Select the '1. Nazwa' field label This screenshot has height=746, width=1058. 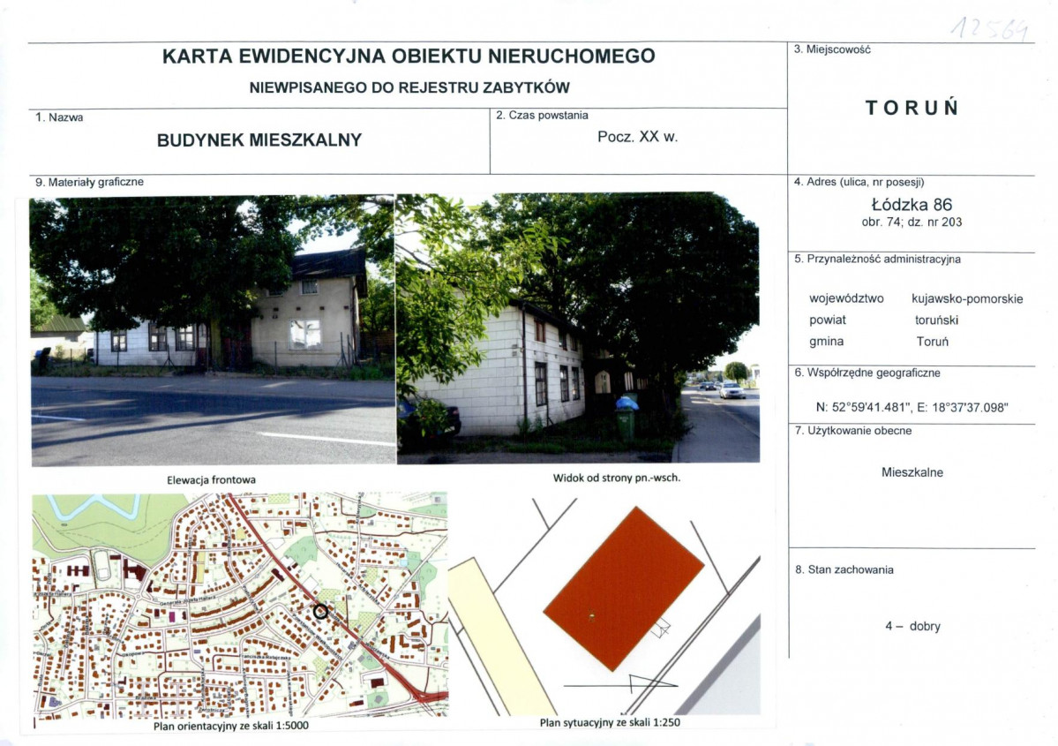tap(59, 117)
